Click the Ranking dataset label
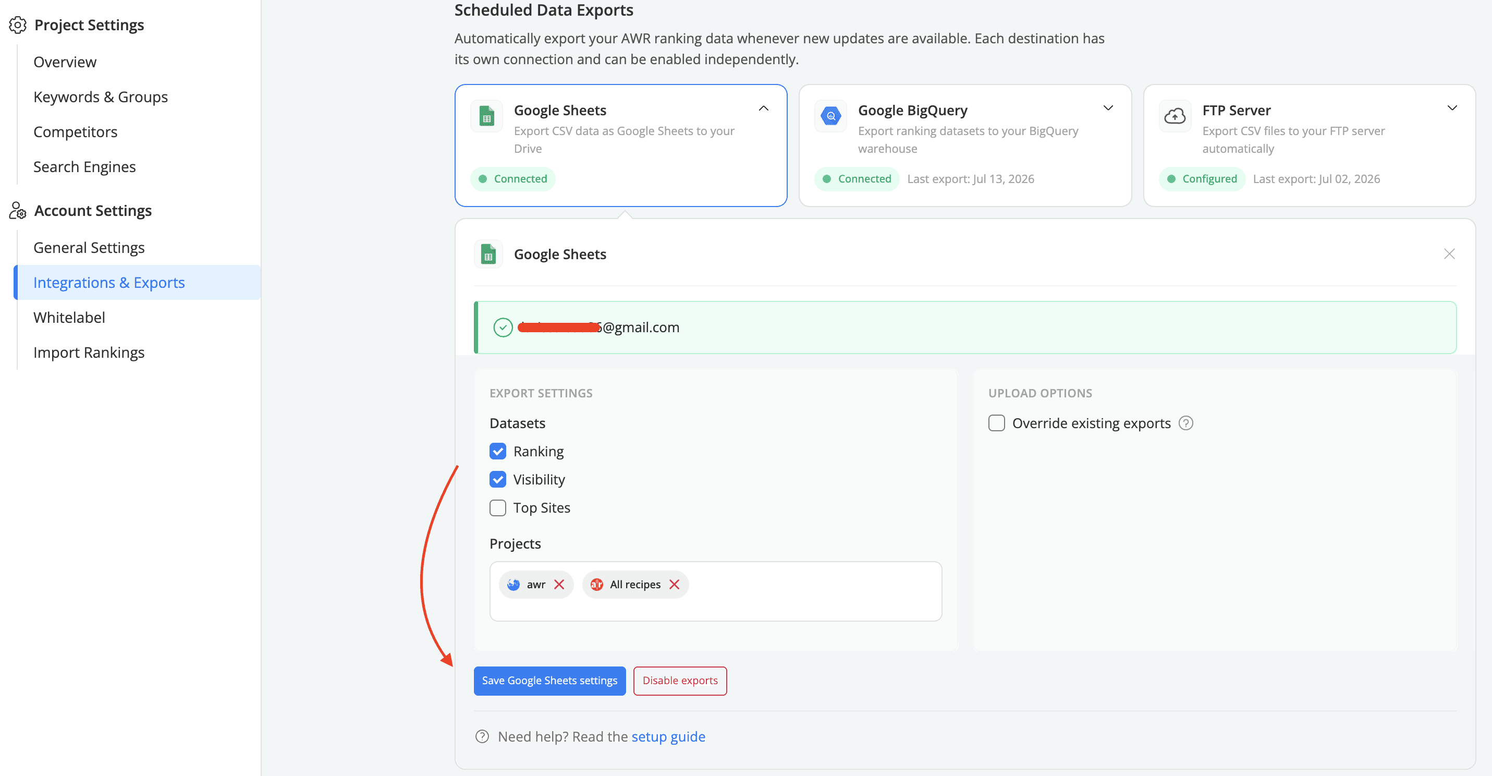1492x776 pixels. point(538,452)
